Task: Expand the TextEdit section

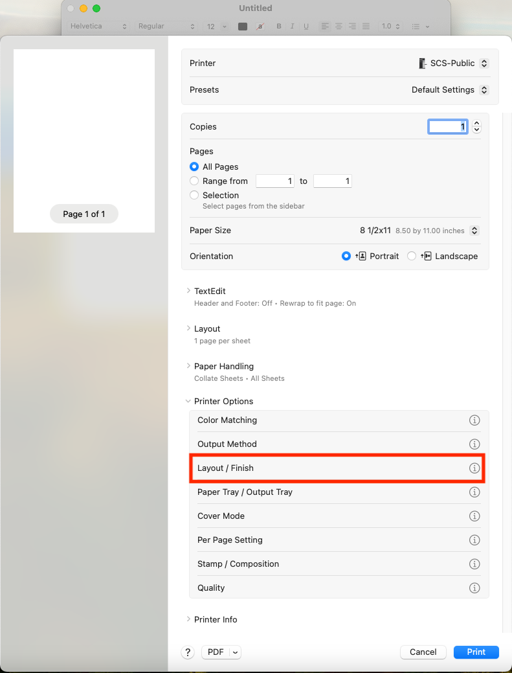Action: pyautogui.click(x=188, y=291)
